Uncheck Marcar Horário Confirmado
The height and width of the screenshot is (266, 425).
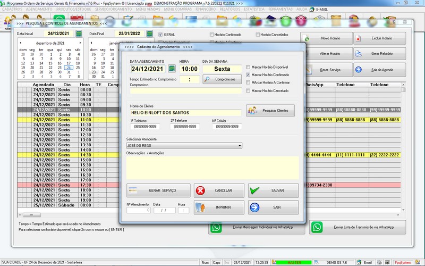(248, 74)
